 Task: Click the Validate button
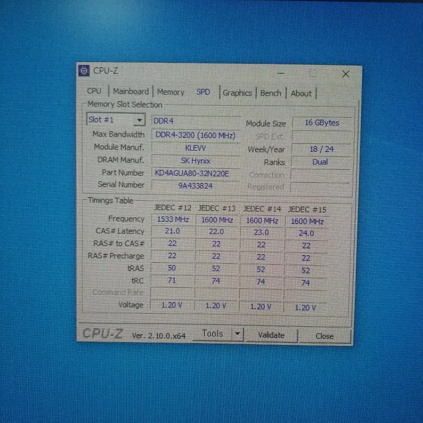coord(271,335)
